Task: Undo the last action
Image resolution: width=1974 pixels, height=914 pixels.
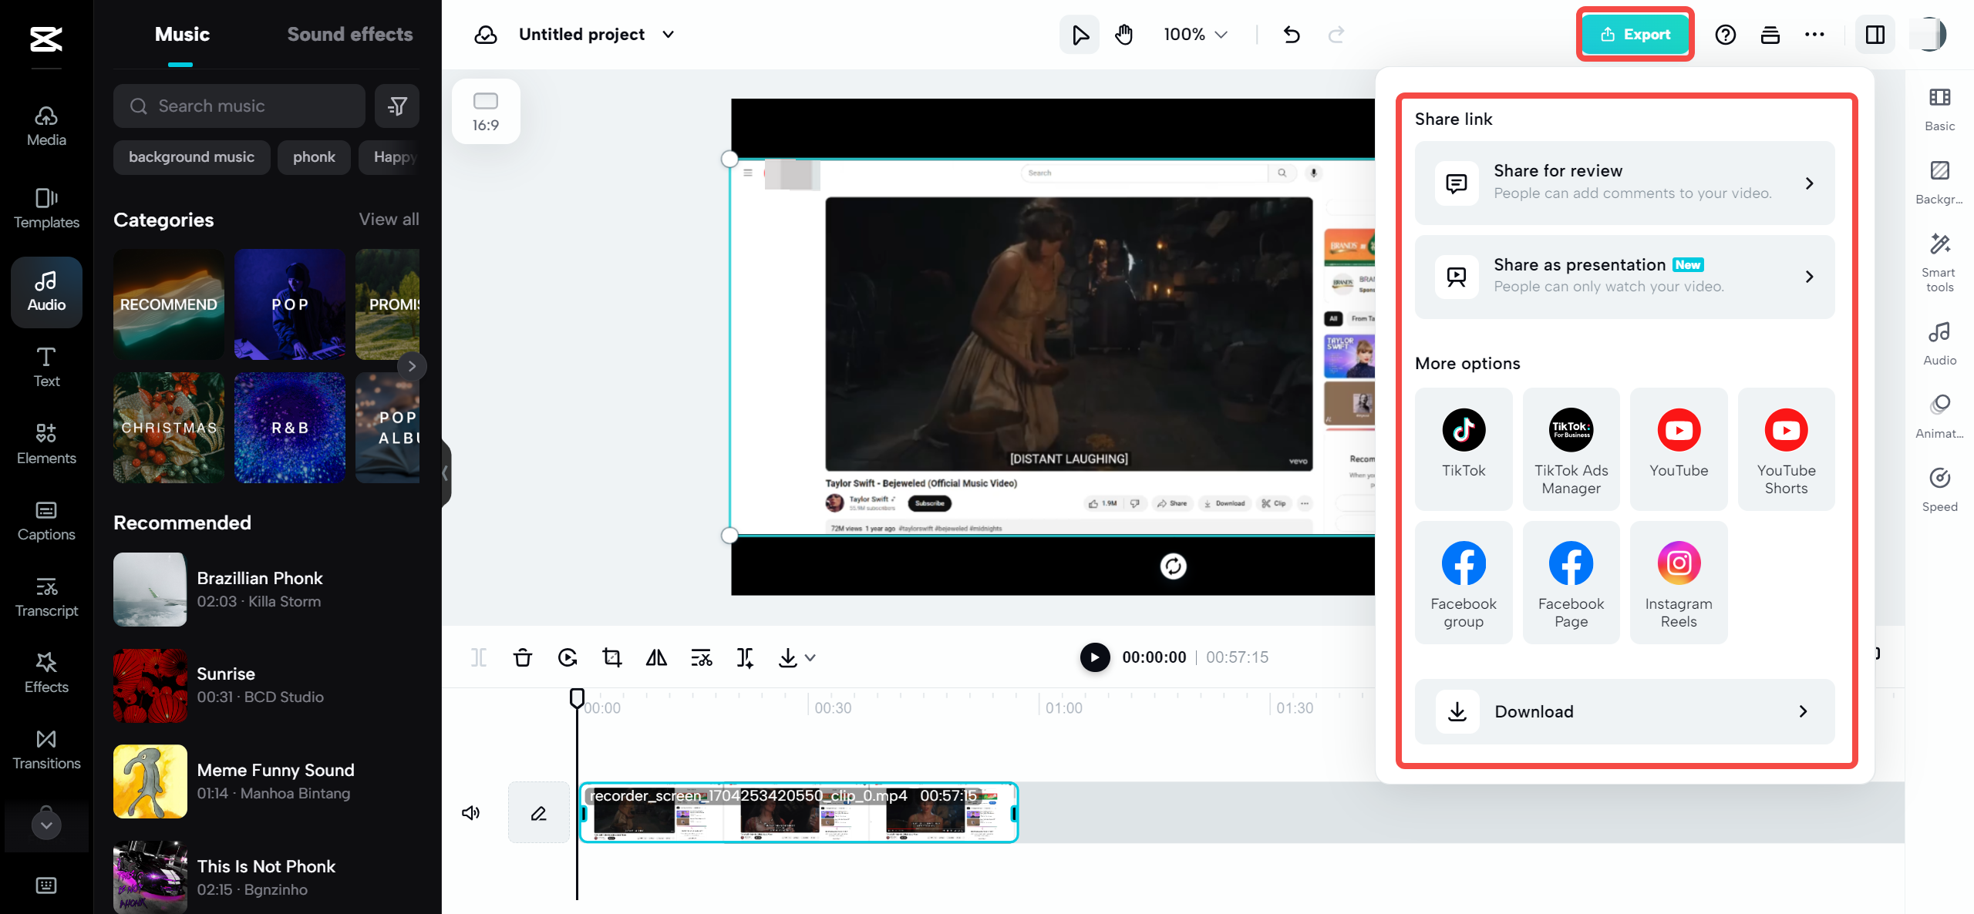Action: tap(1292, 34)
